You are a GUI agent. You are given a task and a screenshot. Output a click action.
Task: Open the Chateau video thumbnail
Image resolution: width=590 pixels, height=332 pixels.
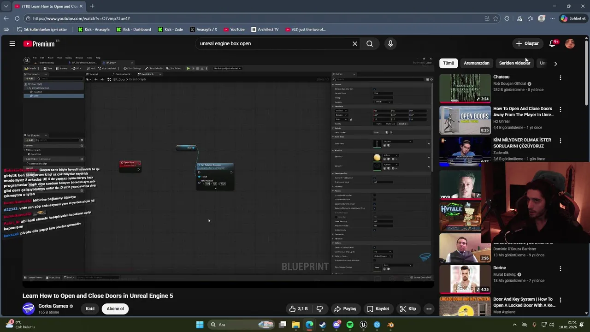[465, 88]
